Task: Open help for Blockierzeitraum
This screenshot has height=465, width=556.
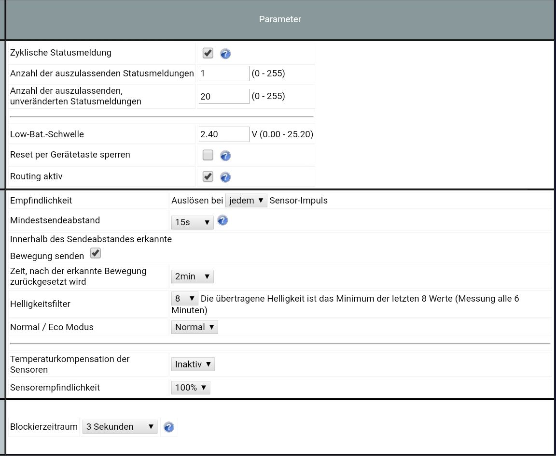Action: pos(168,427)
